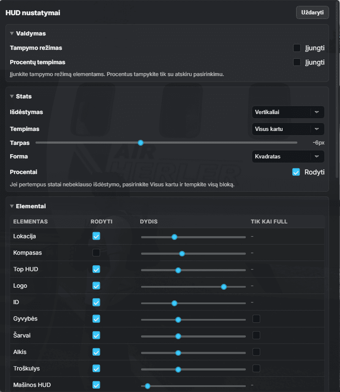Collapse the Valdymas section triangle
Screen dimensions: 340x392
12,33
